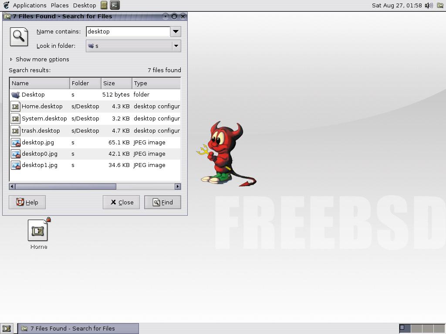This screenshot has height=334, width=446.
Task: Maximize the Search for Files window
Action: 174,17
